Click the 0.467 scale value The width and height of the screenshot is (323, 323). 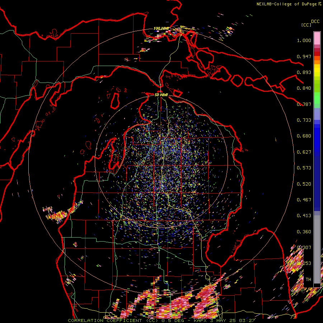(304, 200)
